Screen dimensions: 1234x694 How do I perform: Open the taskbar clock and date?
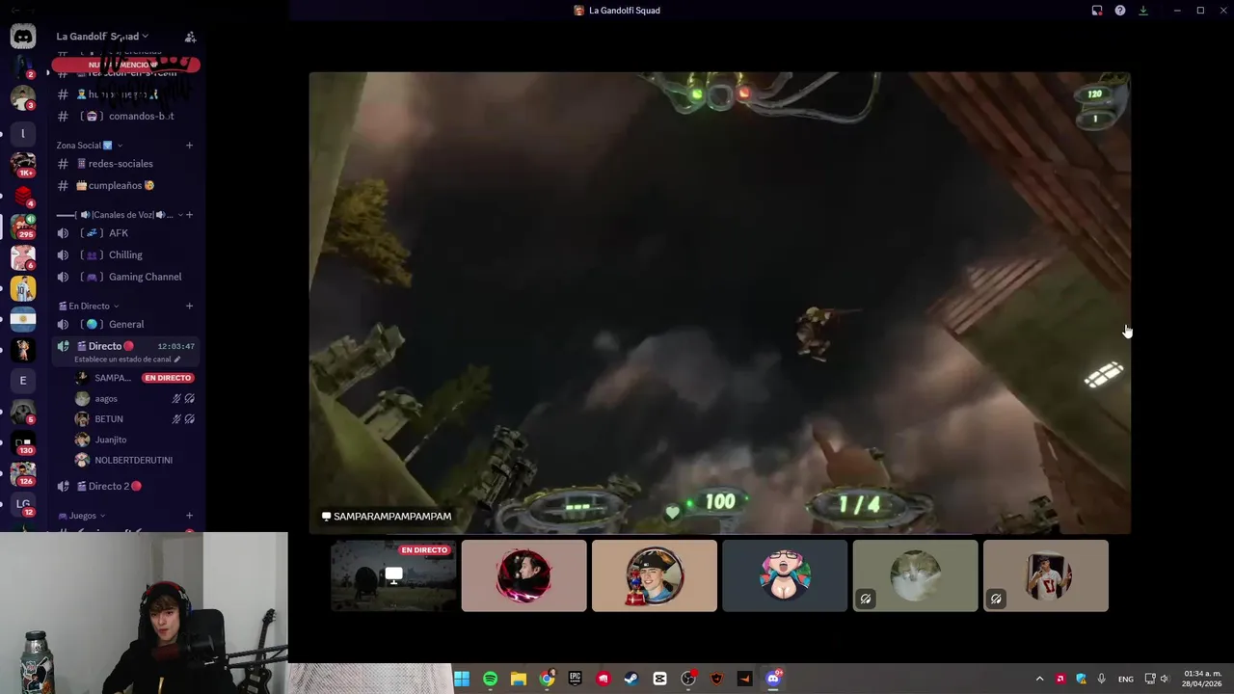point(1203,679)
